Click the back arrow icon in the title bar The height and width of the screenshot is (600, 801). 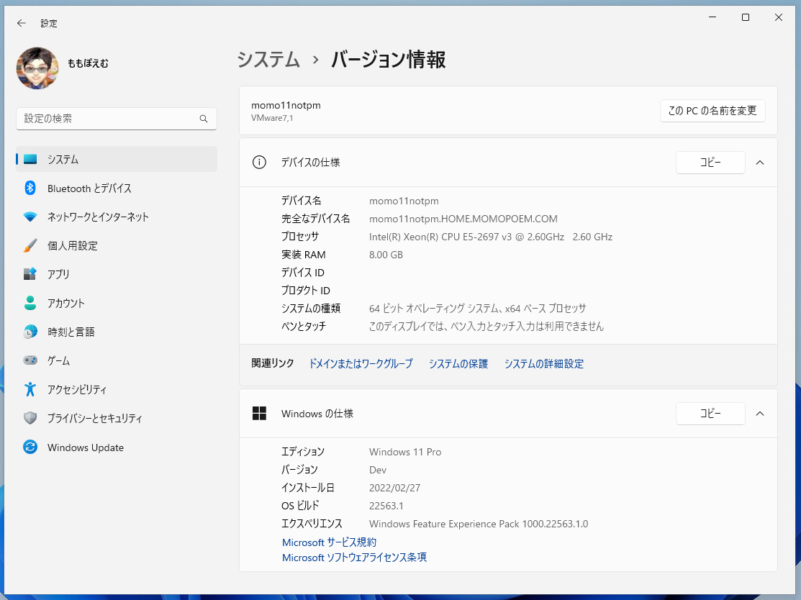(21, 23)
